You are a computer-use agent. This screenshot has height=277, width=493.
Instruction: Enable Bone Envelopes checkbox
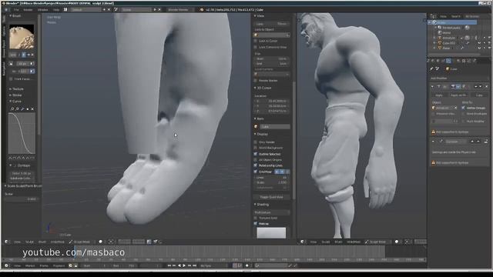(x=463, y=114)
